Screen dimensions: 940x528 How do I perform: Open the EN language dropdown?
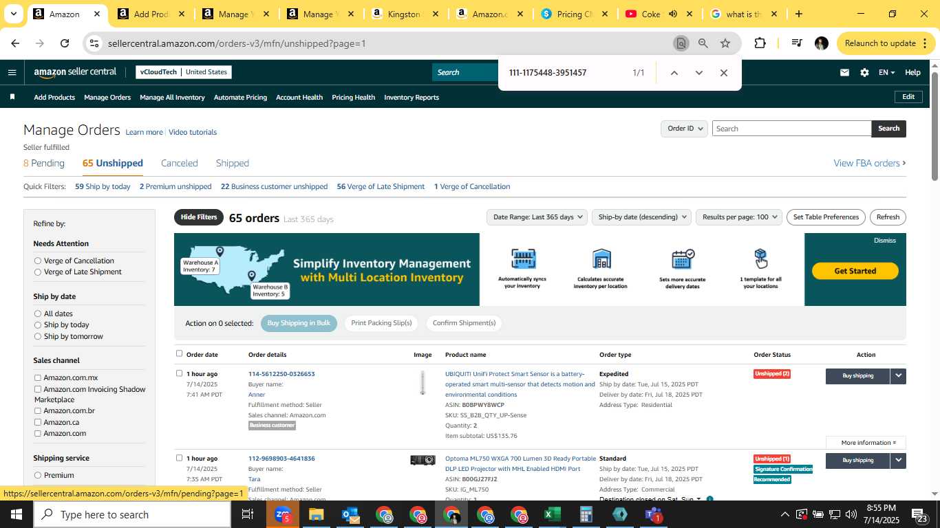click(x=886, y=72)
